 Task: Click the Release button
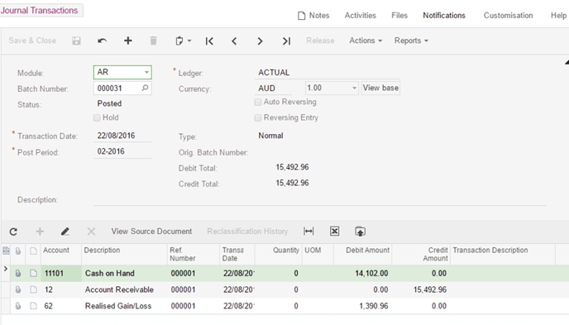pyautogui.click(x=320, y=41)
